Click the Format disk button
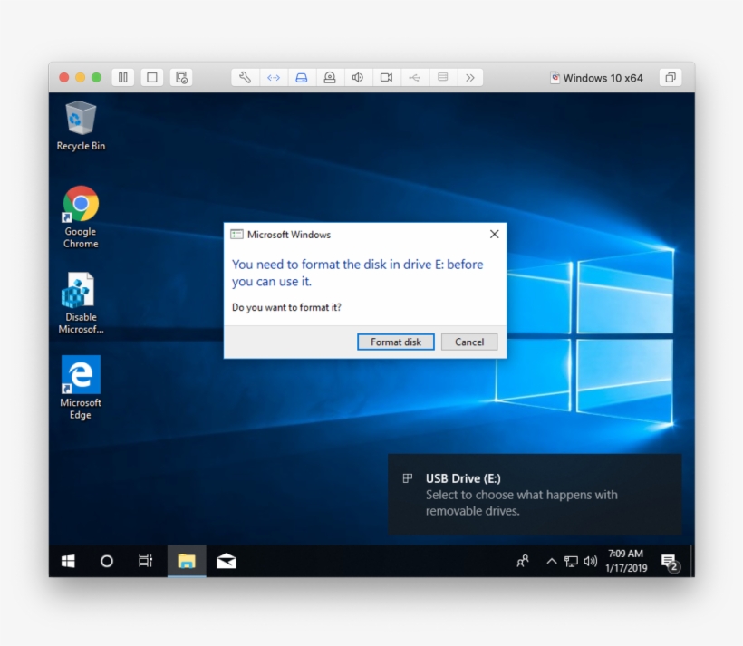Image resolution: width=743 pixels, height=646 pixels. (x=396, y=342)
